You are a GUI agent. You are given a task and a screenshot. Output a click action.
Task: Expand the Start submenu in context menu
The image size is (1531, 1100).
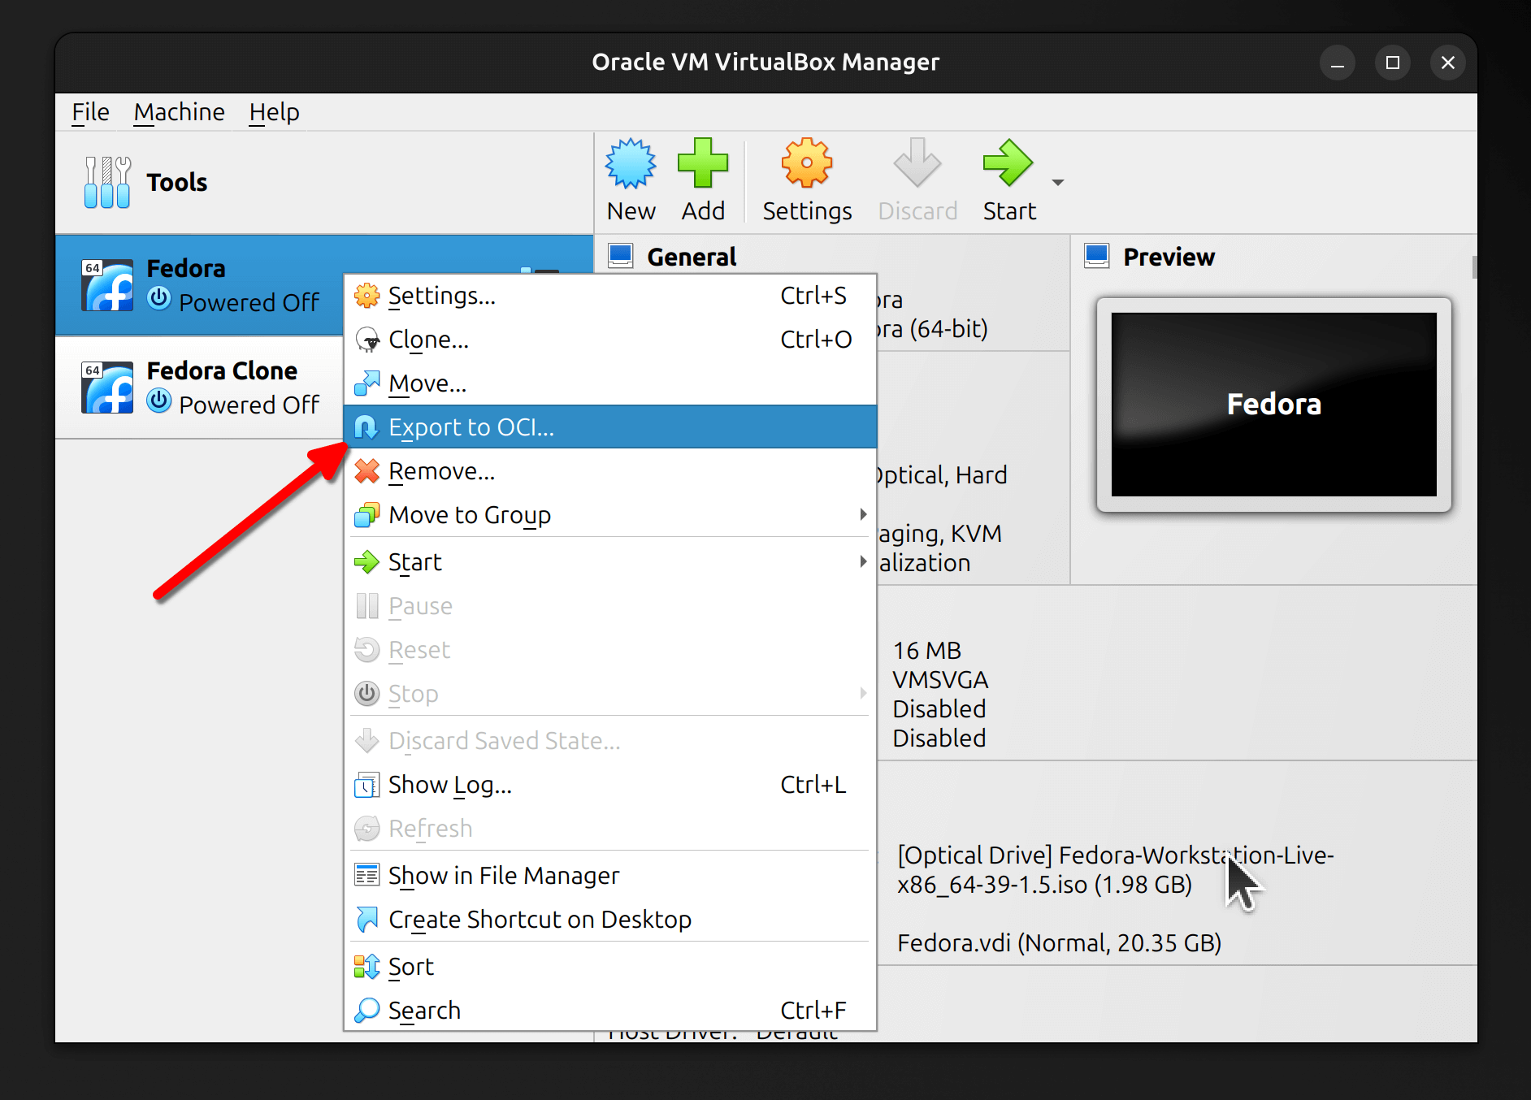862,561
